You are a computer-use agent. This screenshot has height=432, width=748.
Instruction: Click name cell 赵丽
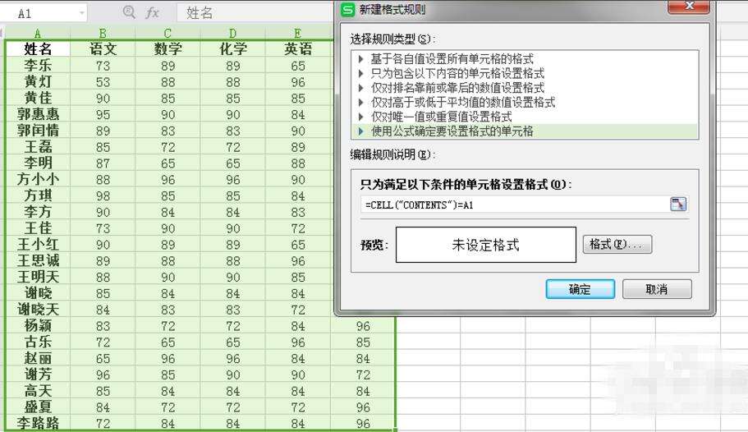tap(38, 358)
